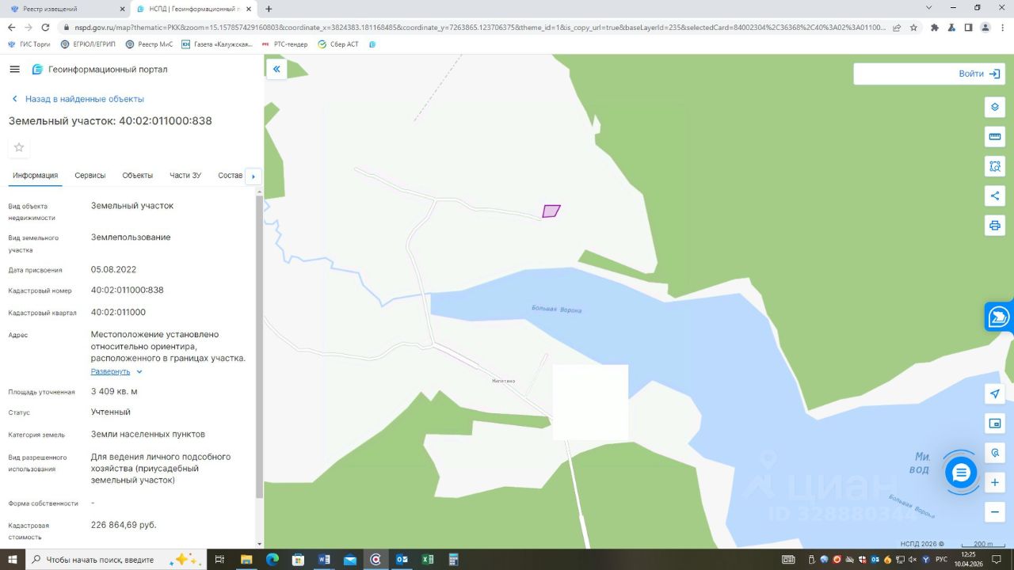
Task: Open a new browser tab
Action: pos(269,9)
